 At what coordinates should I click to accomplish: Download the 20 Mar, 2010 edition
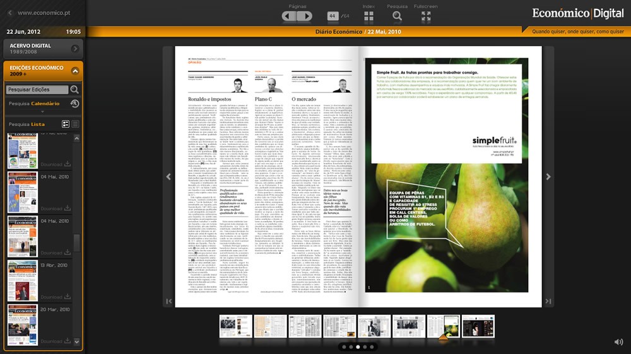point(56,341)
